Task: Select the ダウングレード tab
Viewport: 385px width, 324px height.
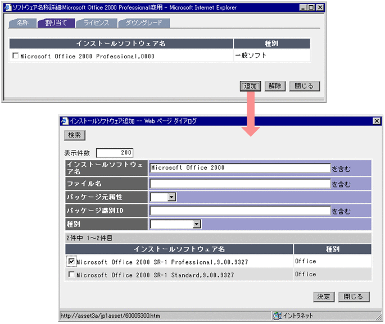Action: click(x=144, y=23)
